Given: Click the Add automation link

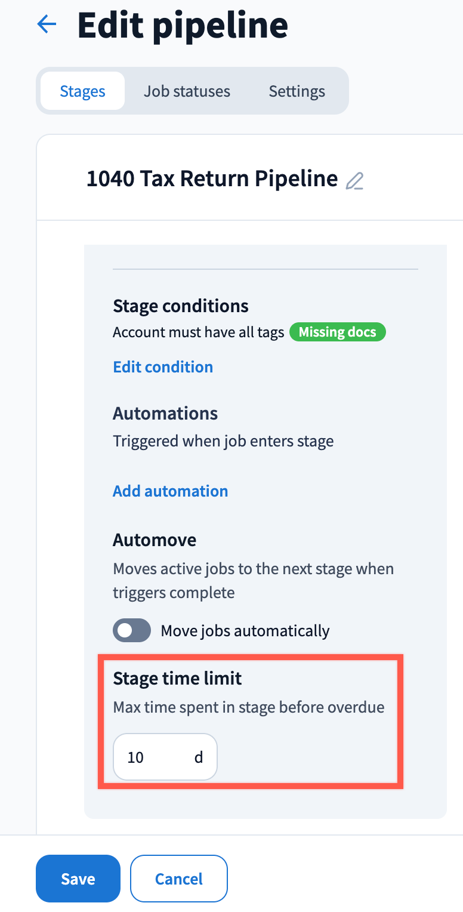Looking at the screenshot, I should coord(170,491).
